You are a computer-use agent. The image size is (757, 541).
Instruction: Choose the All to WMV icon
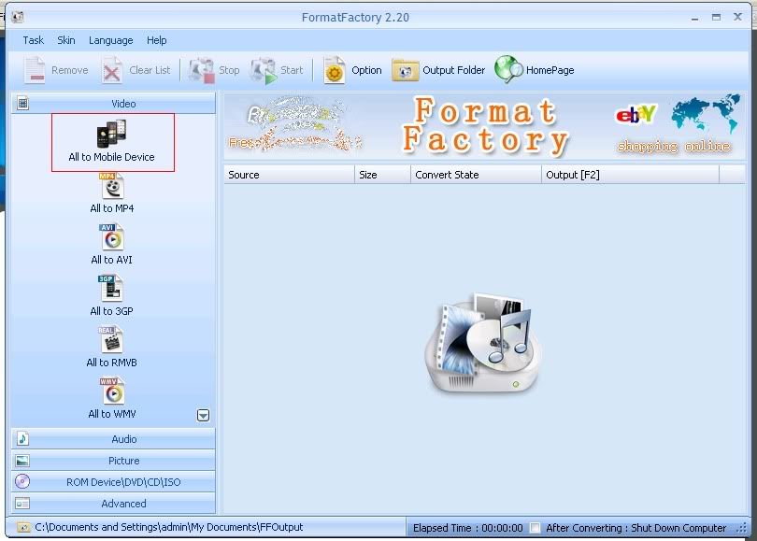pos(112,391)
